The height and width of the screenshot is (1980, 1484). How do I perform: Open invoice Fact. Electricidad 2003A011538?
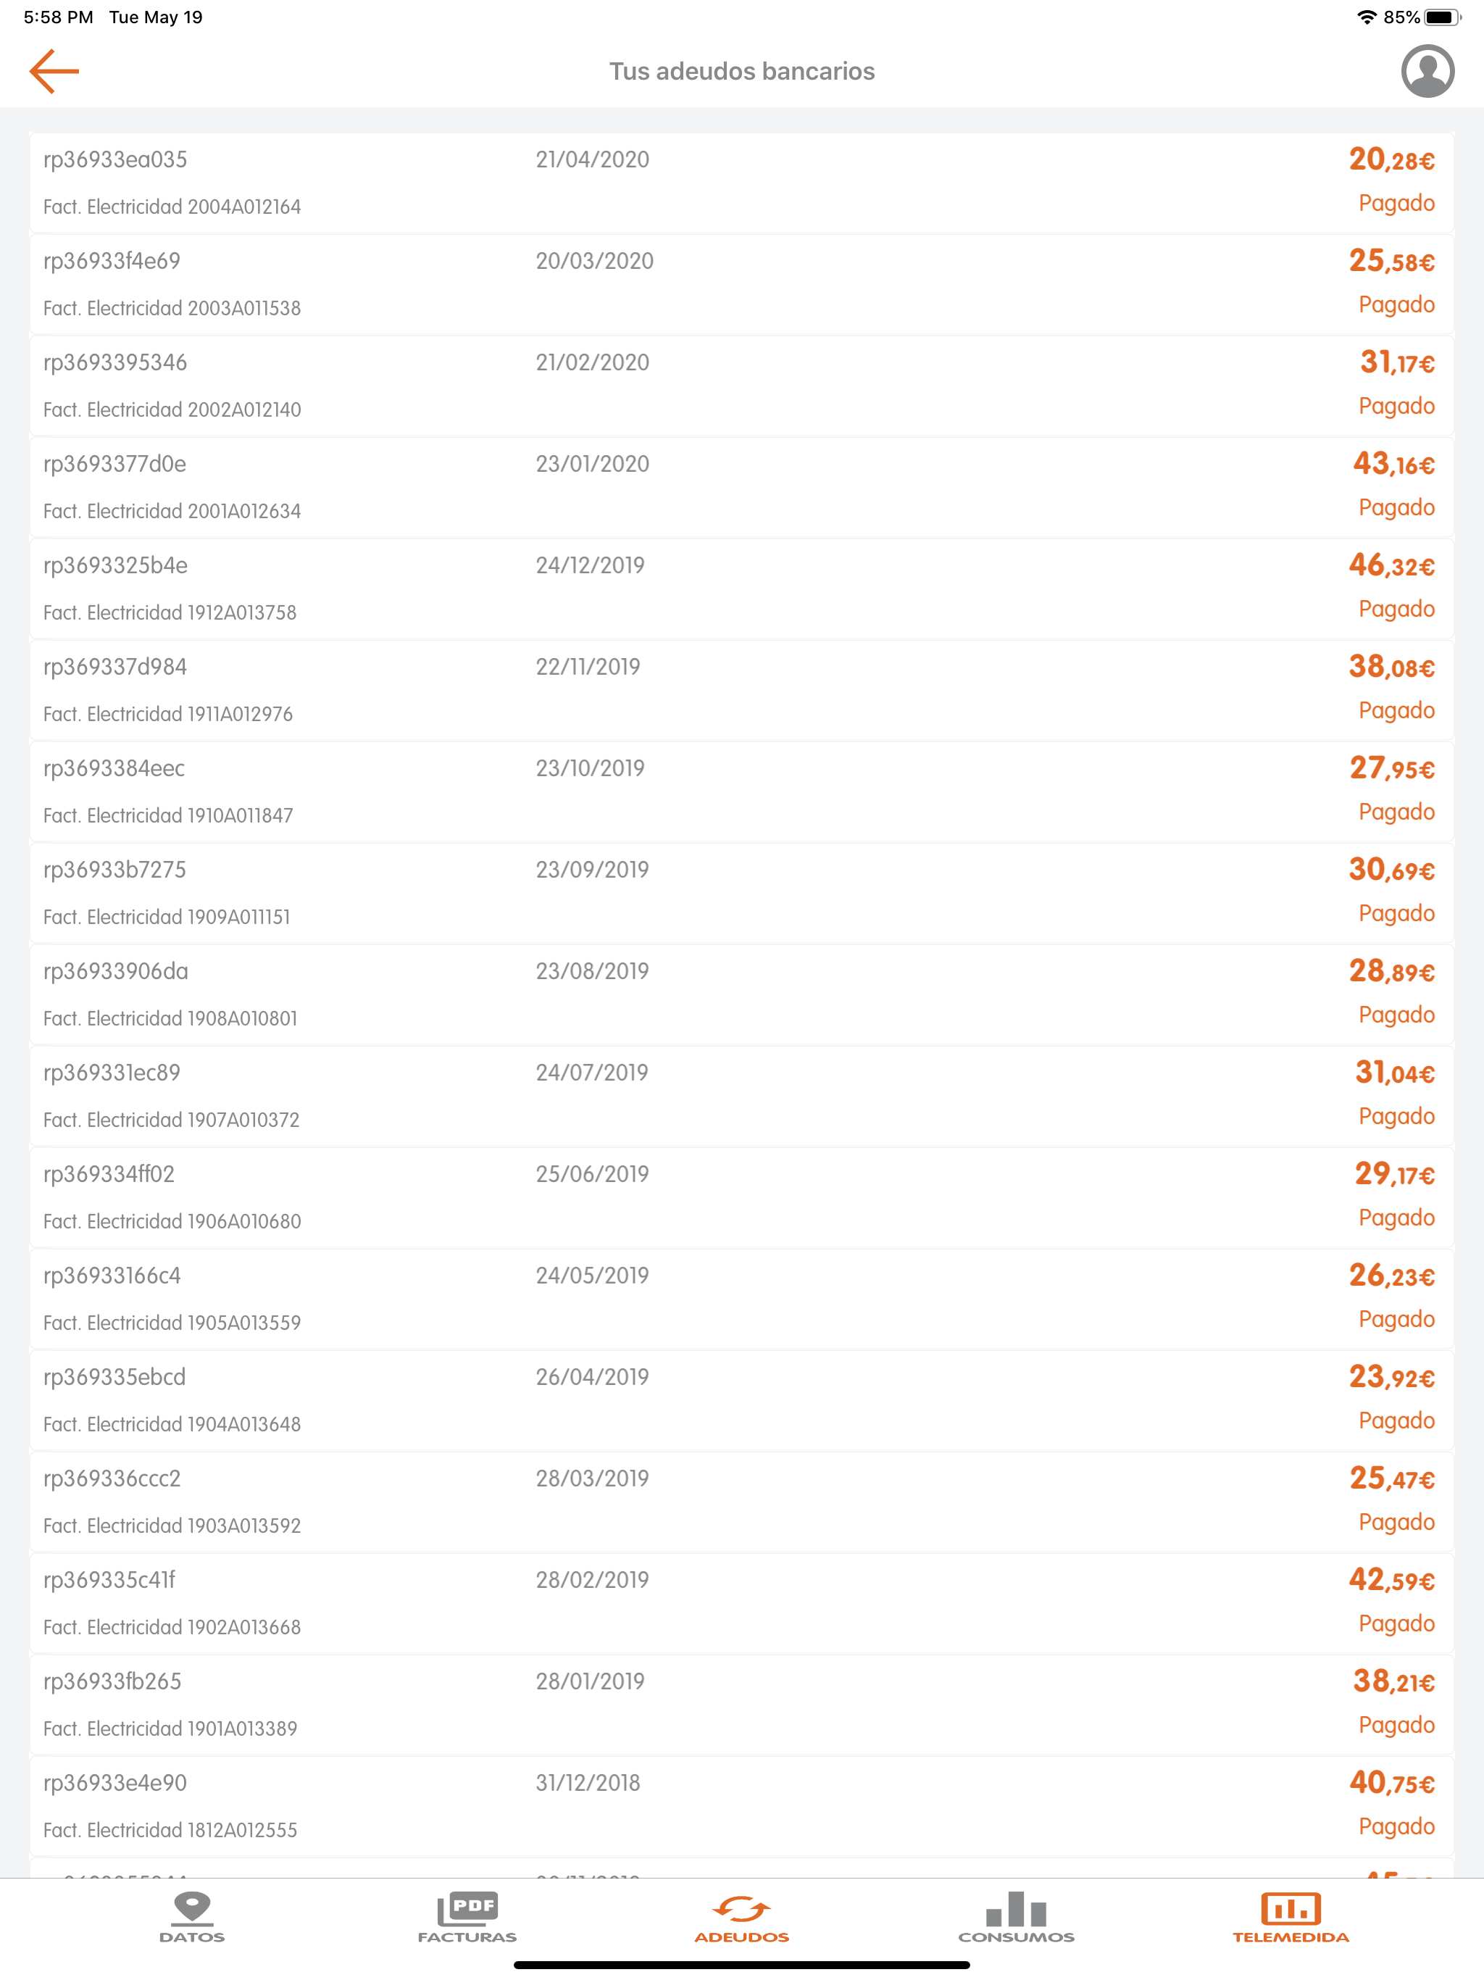(172, 308)
